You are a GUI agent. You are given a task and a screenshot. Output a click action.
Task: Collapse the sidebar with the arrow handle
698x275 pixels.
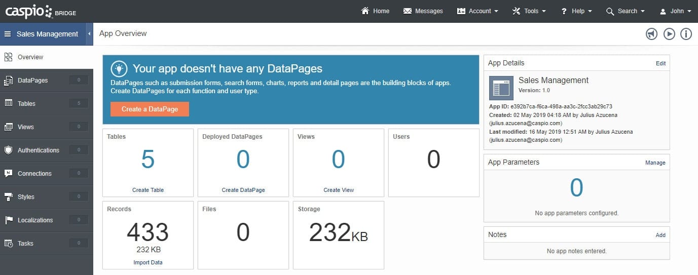click(89, 34)
